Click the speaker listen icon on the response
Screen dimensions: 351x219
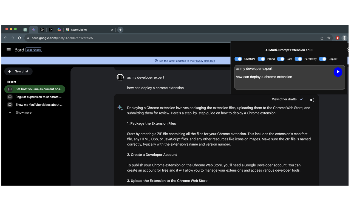coord(312,100)
